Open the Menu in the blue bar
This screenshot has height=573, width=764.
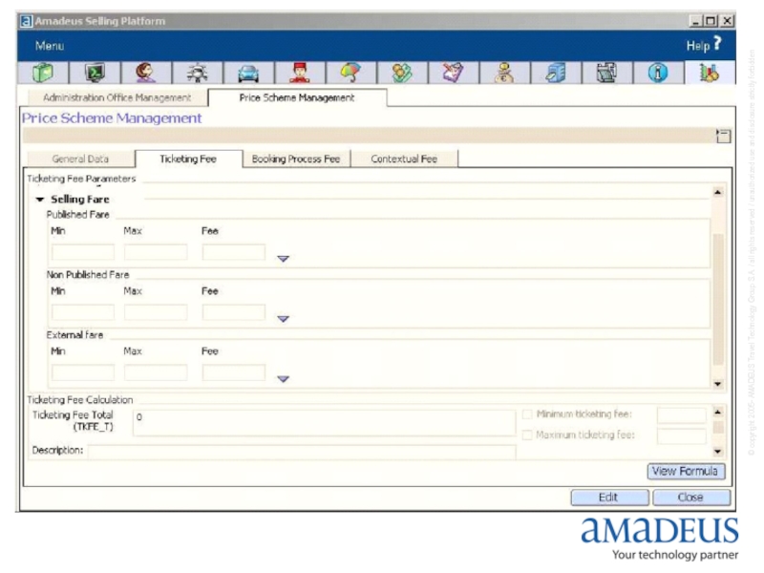pyautogui.click(x=50, y=46)
